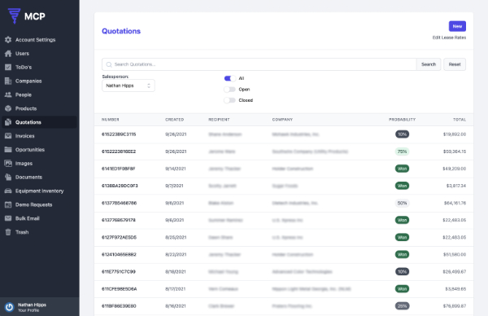This screenshot has width=488, height=316.
Task: Click the power icon by Nathan Hipps
Action: click(x=9, y=307)
